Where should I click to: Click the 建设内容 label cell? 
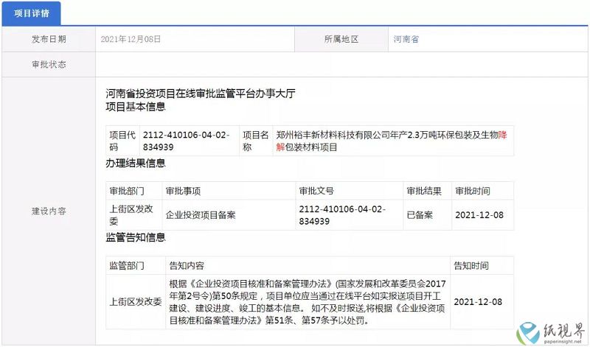(x=49, y=211)
